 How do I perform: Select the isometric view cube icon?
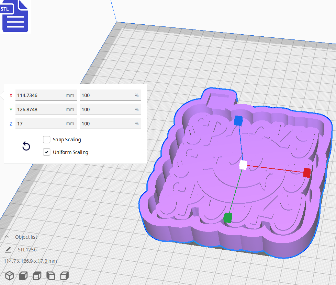pyautogui.click(x=9, y=276)
